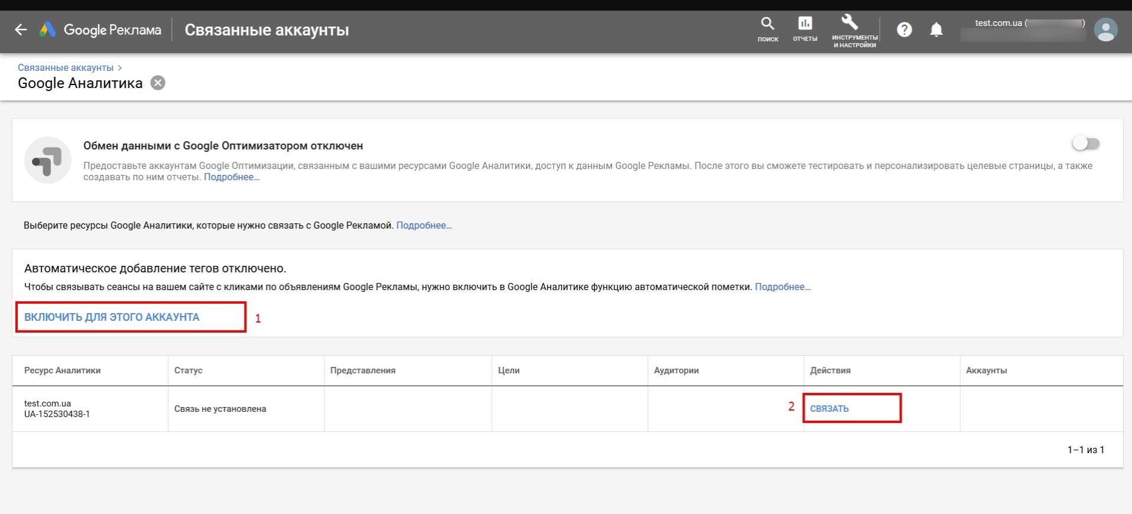The height and width of the screenshot is (514, 1132).
Task: Click the back arrow in header
Action: (x=21, y=30)
